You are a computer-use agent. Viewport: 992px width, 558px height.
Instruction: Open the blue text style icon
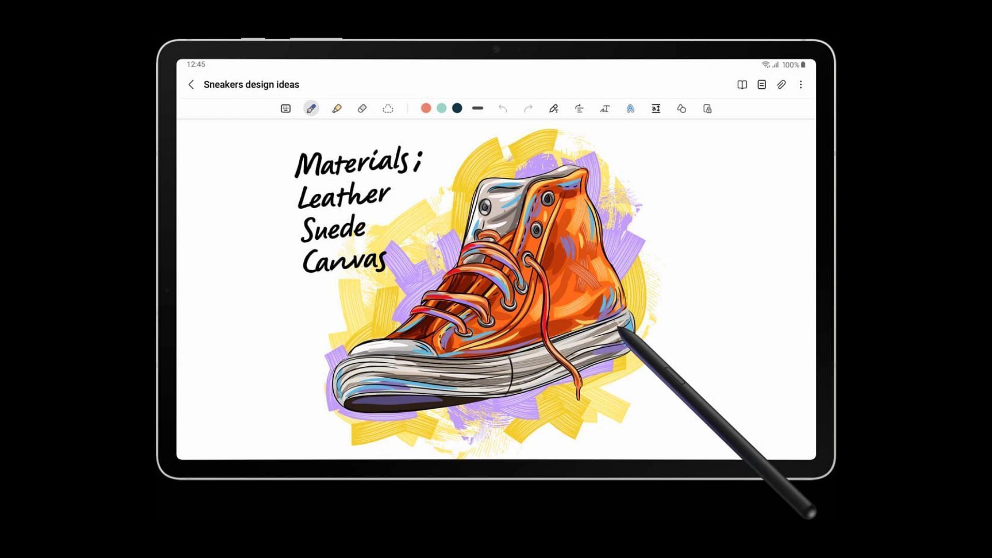pyautogui.click(x=630, y=109)
